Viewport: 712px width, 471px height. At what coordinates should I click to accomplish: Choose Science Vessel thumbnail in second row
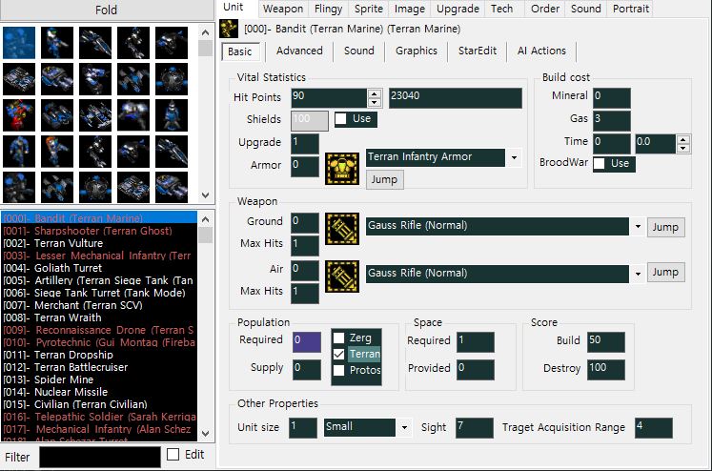tap(172, 79)
